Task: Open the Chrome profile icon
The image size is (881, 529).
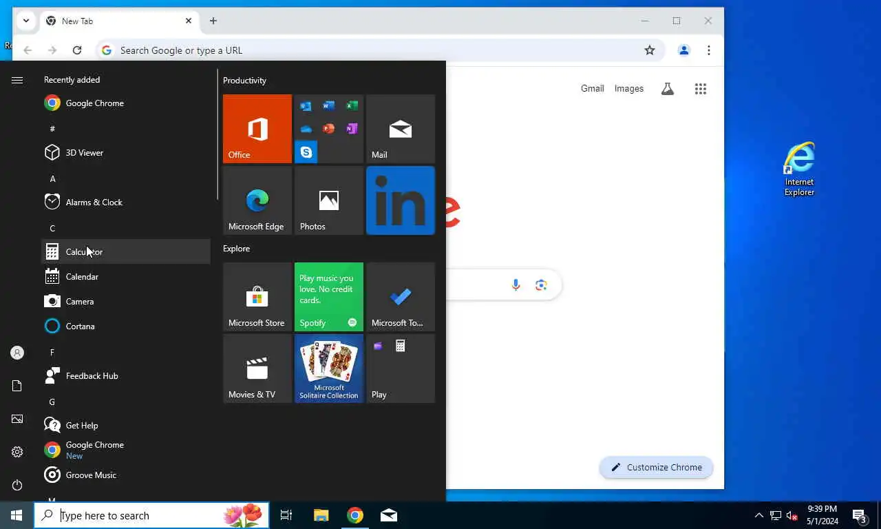Action: click(x=684, y=50)
